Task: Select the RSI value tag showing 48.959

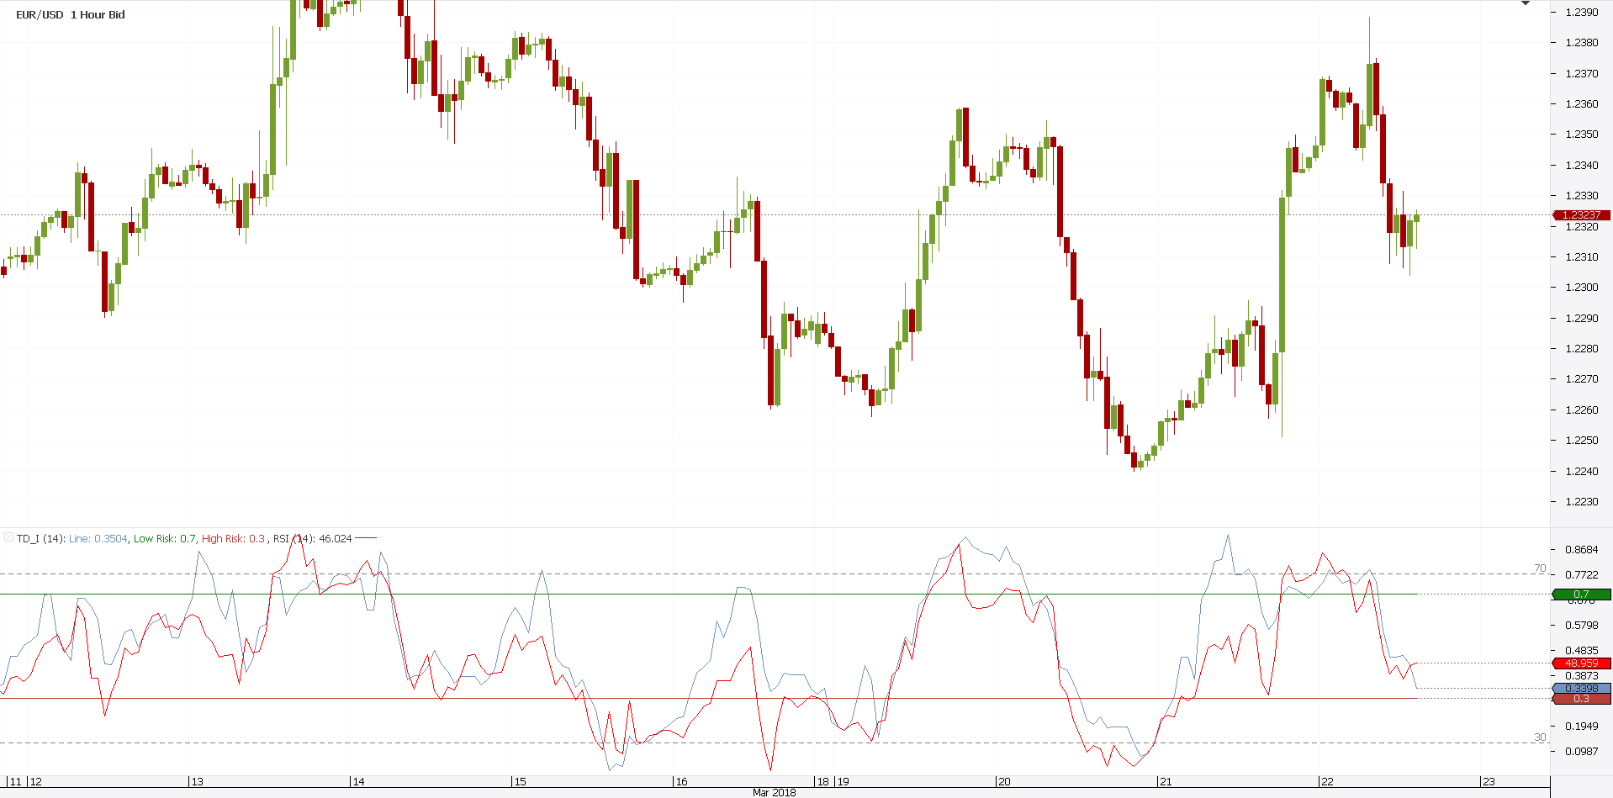Action: point(1581,663)
